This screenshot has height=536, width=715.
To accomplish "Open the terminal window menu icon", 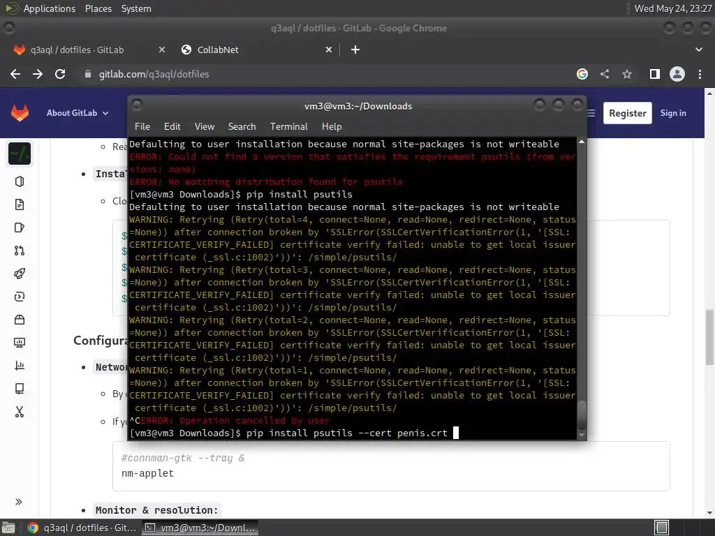I will click(136, 105).
